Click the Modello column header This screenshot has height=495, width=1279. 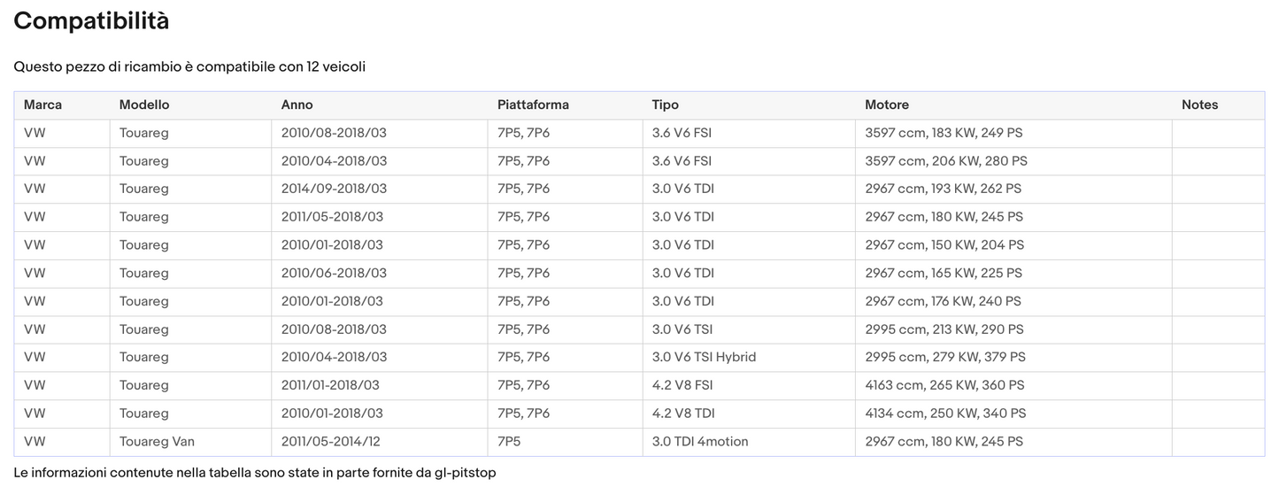(x=144, y=104)
